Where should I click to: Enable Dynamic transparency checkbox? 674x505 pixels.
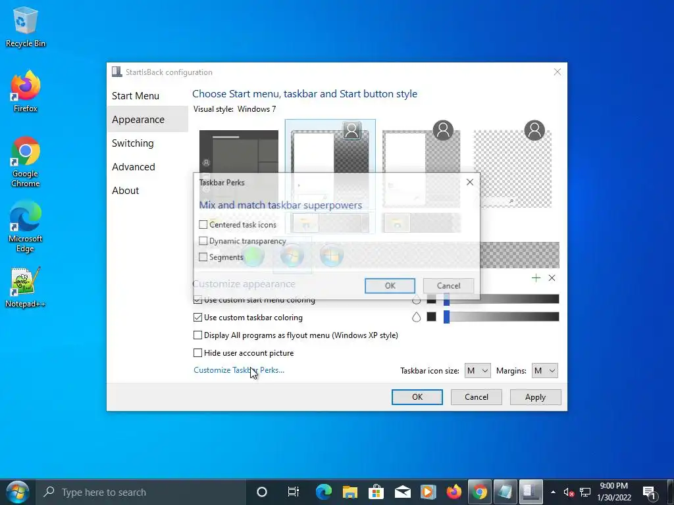(203, 241)
